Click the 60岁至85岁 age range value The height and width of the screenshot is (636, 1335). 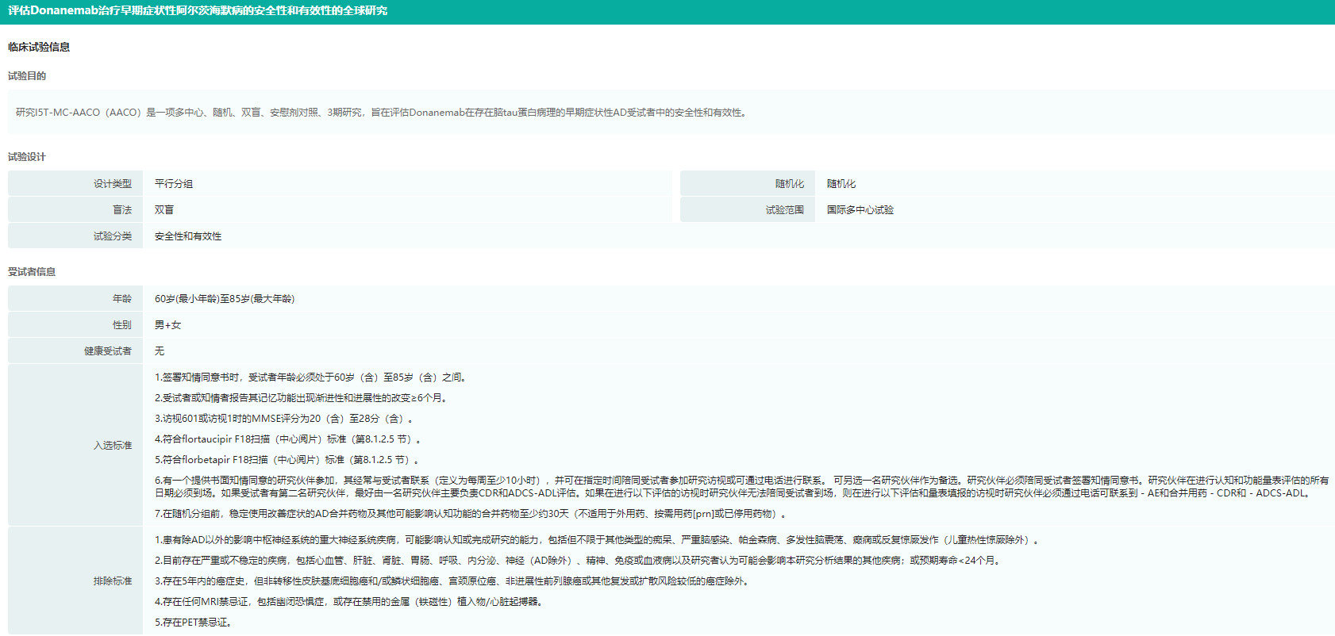(x=225, y=299)
